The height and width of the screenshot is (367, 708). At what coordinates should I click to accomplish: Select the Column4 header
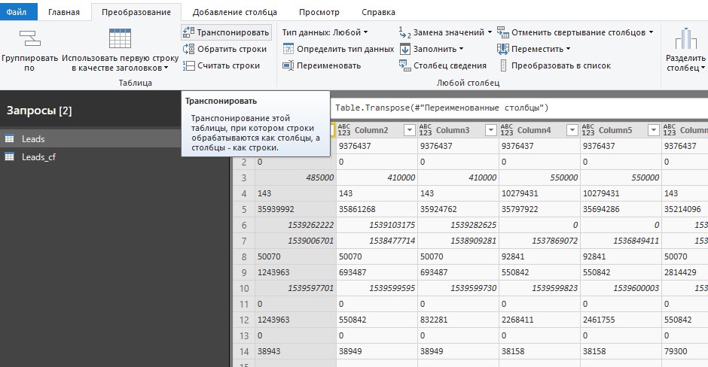(x=539, y=130)
